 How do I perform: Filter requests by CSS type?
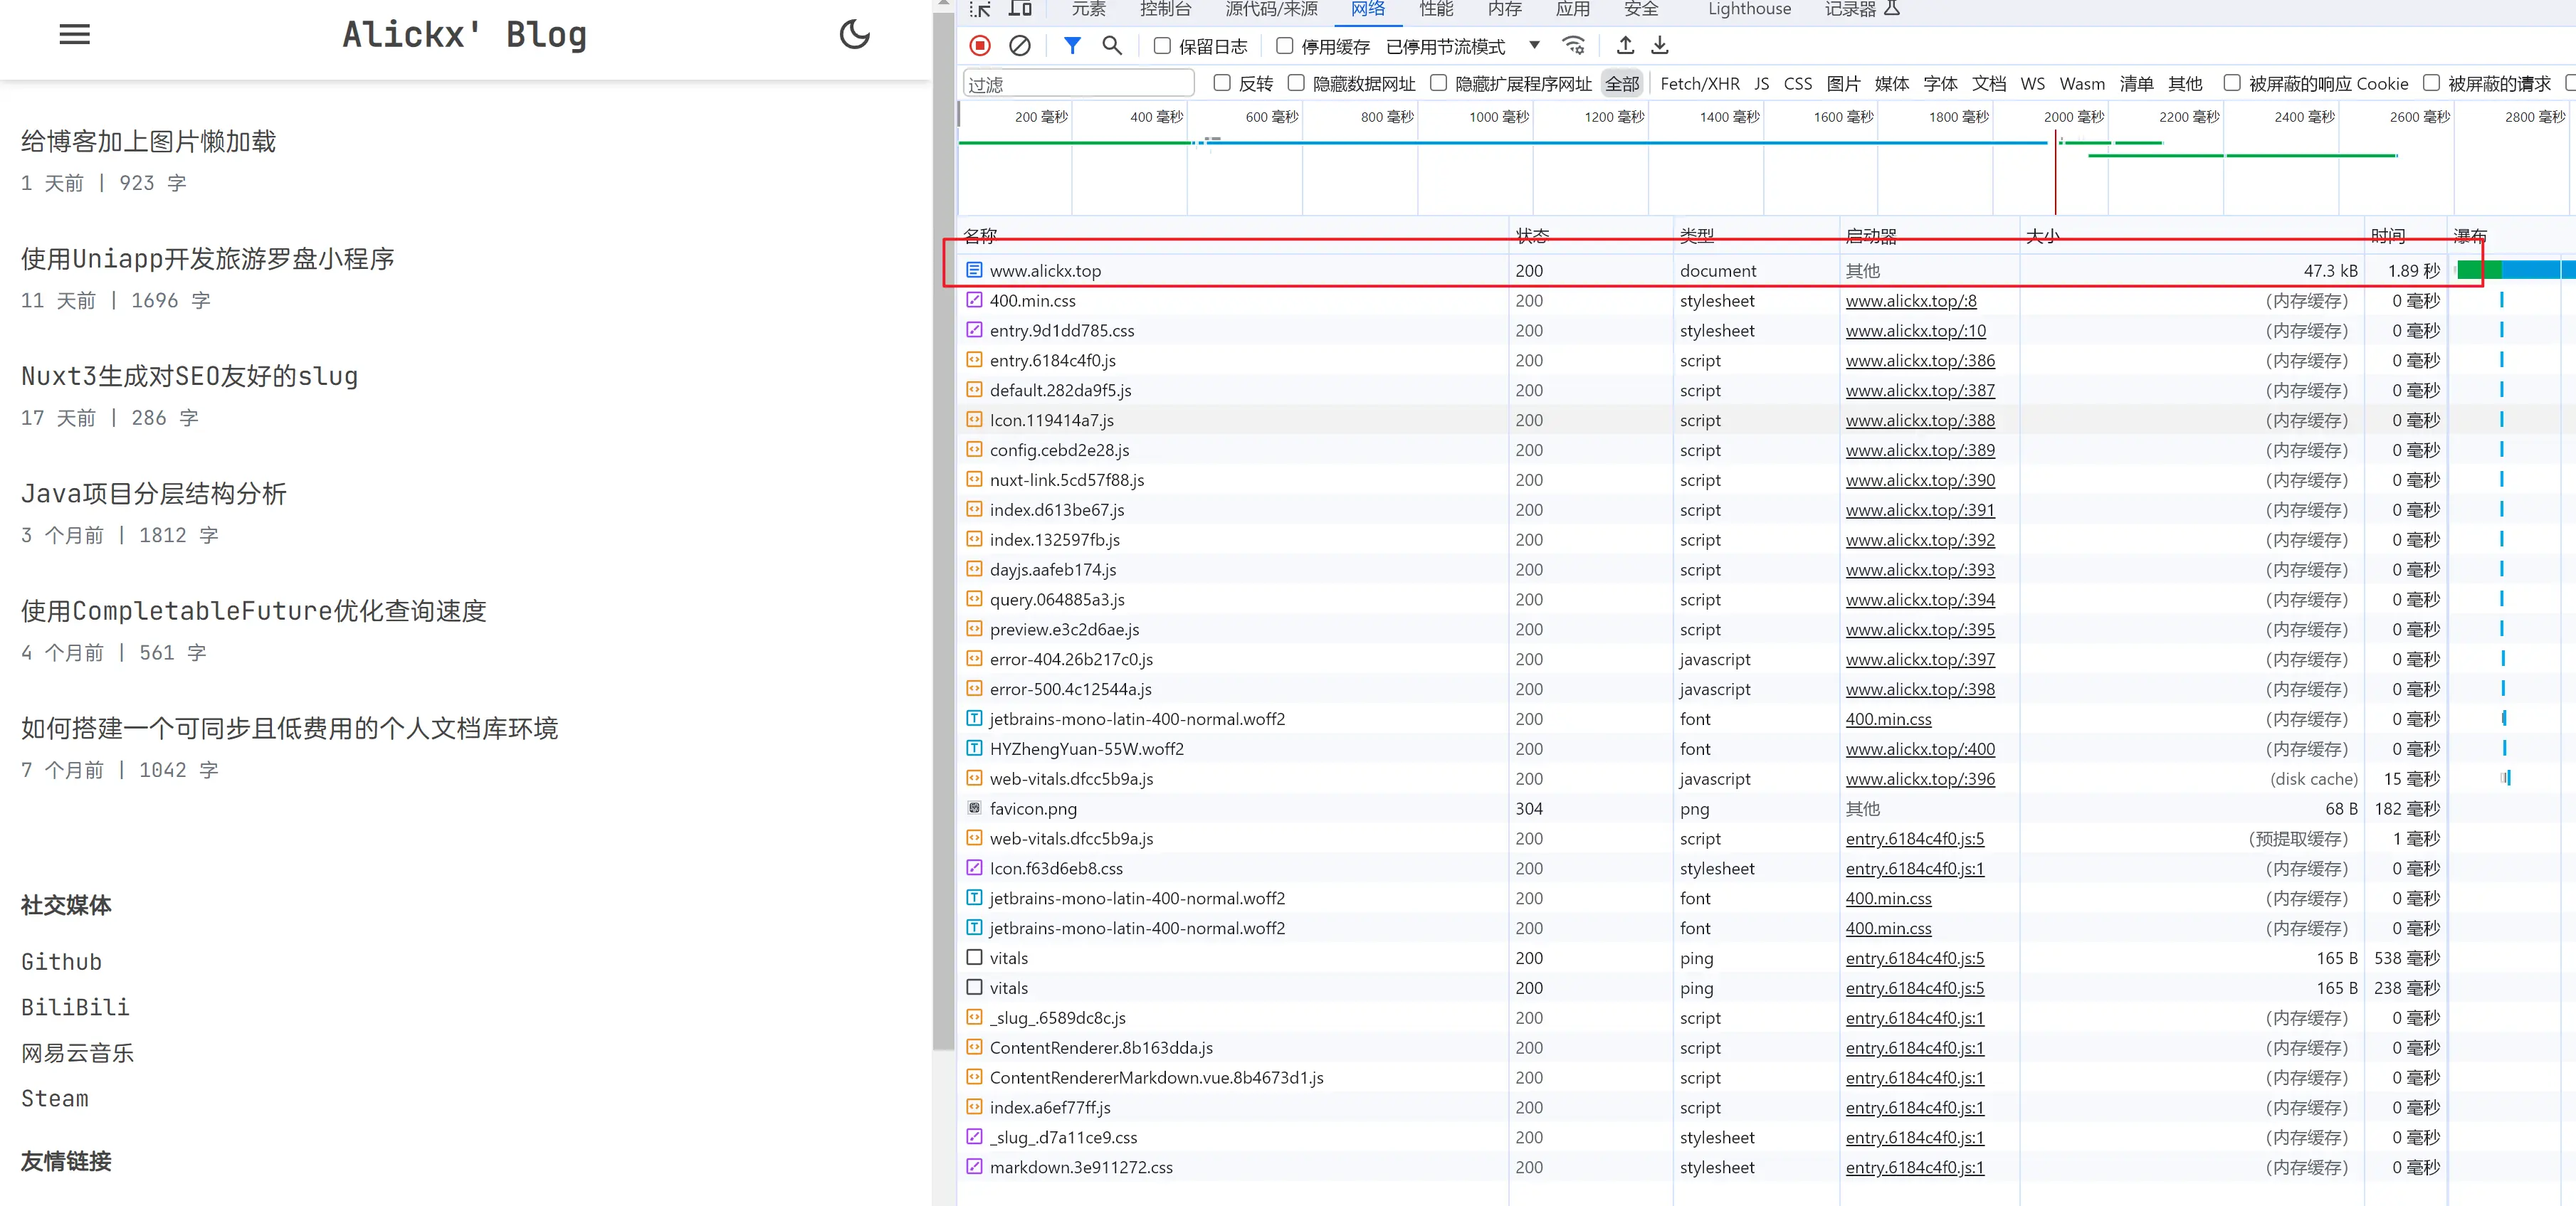click(1797, 84)
